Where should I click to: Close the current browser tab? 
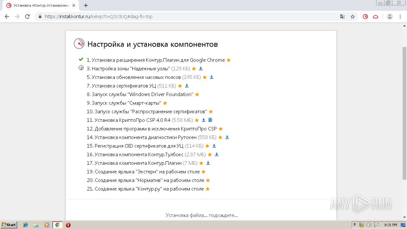74,5
